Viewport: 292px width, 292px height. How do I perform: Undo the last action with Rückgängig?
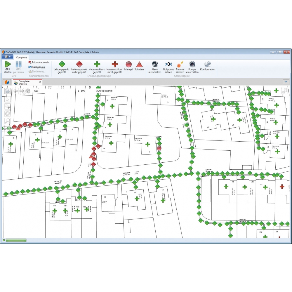tap(37, 67)
